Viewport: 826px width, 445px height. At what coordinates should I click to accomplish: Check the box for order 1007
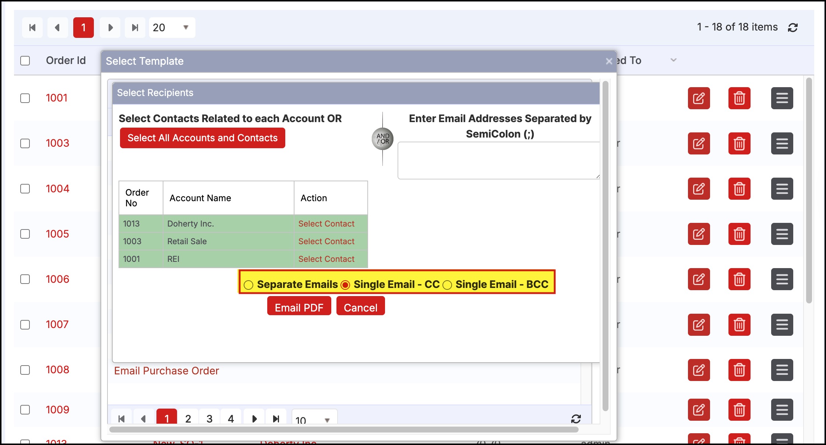pyautogui.click(x=25, y=325)
